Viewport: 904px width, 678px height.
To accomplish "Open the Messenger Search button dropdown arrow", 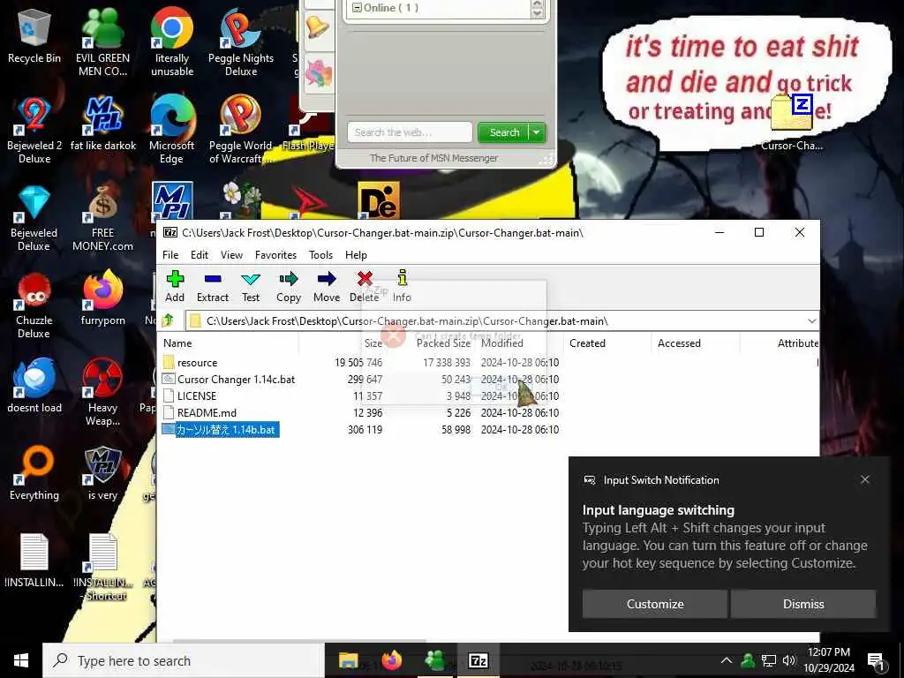I will (x=536, y=132).
